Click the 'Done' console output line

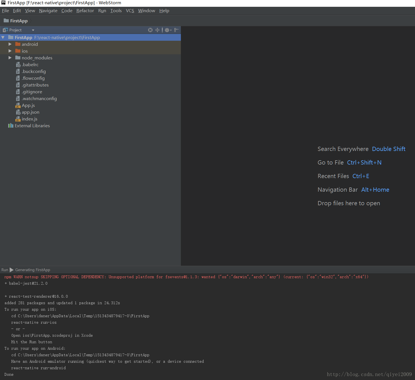[9, 374]
